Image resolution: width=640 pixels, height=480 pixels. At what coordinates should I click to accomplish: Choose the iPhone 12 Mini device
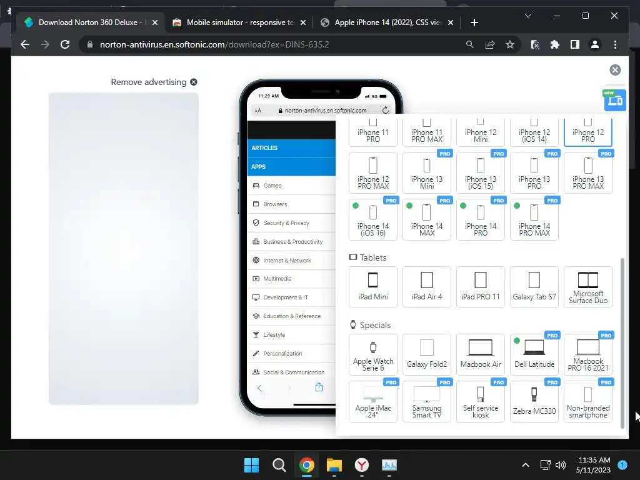pyautogui.click(x=481, y=132)
